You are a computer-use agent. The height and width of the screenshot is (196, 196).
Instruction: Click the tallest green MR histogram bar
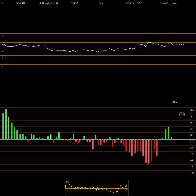click(6, 124)
